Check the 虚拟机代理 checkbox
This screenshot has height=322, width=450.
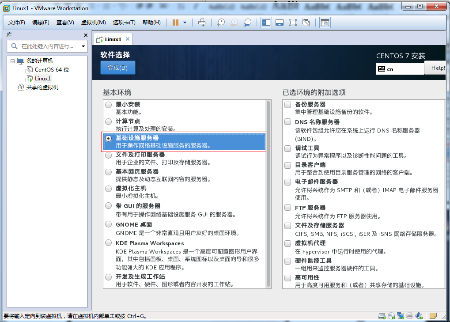[287, 243]
